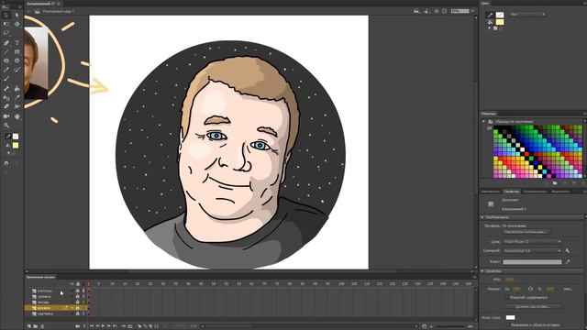Image resolution: width=587 pixels, height=330 pixels.
Task: Create a new layer in timeline
Action: 29,326
